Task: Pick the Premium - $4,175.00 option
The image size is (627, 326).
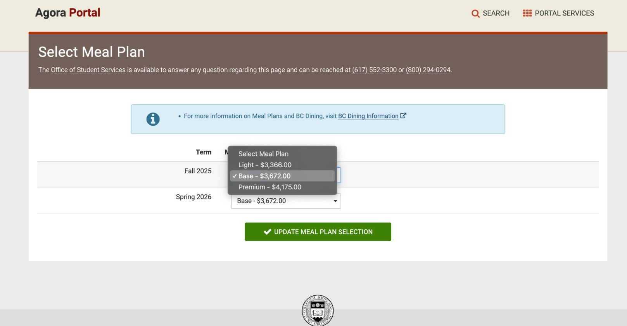Action: pyautogui.click(x=270, y=187)
